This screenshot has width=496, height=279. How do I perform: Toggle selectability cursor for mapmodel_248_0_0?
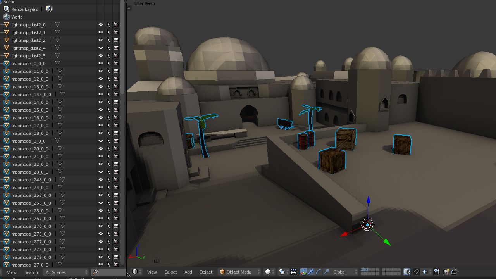coord(108,179)
